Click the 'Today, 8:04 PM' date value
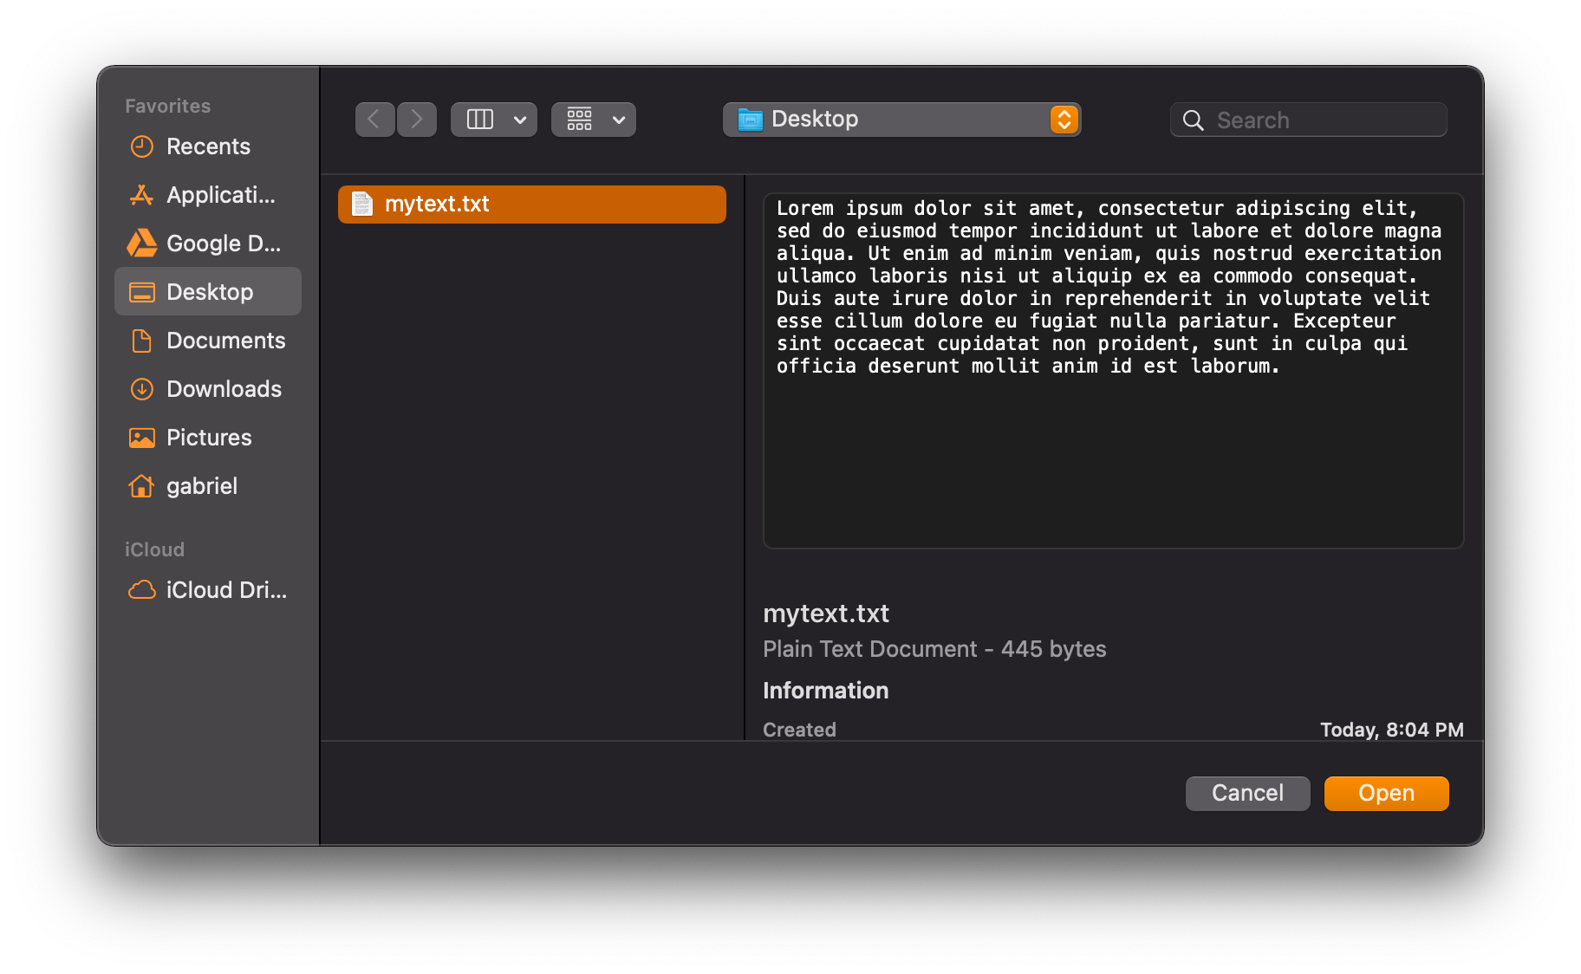The height and width of the screenshot is (974, 1581). (x=1391, y=730)
